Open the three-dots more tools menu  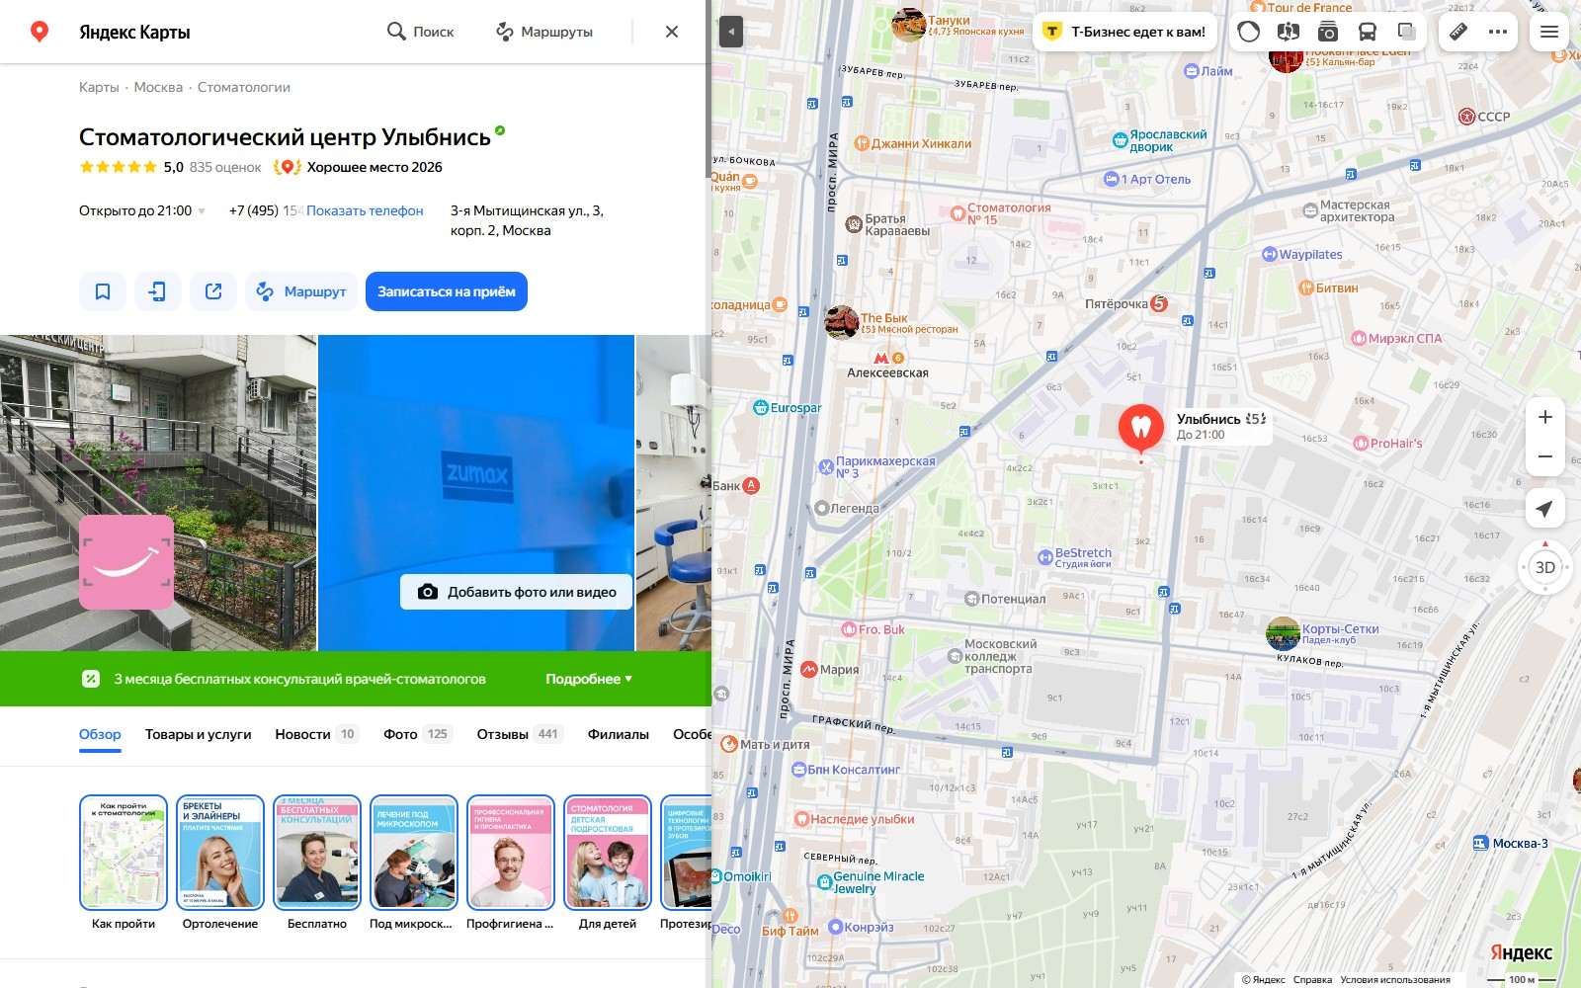[1498, 32]
